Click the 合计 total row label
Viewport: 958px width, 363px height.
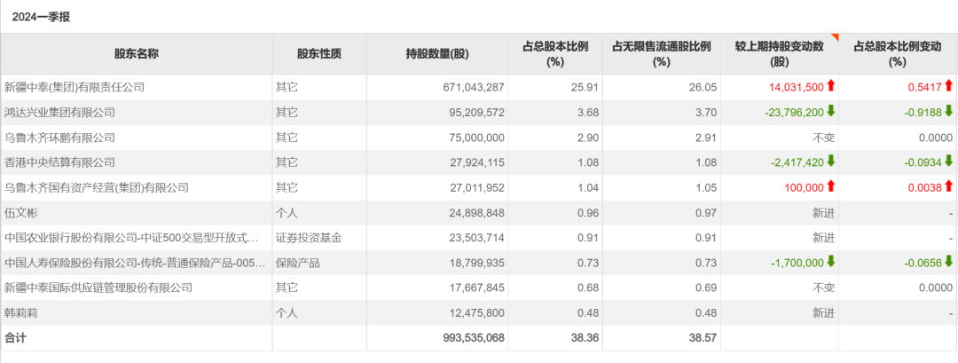point(15,337)
